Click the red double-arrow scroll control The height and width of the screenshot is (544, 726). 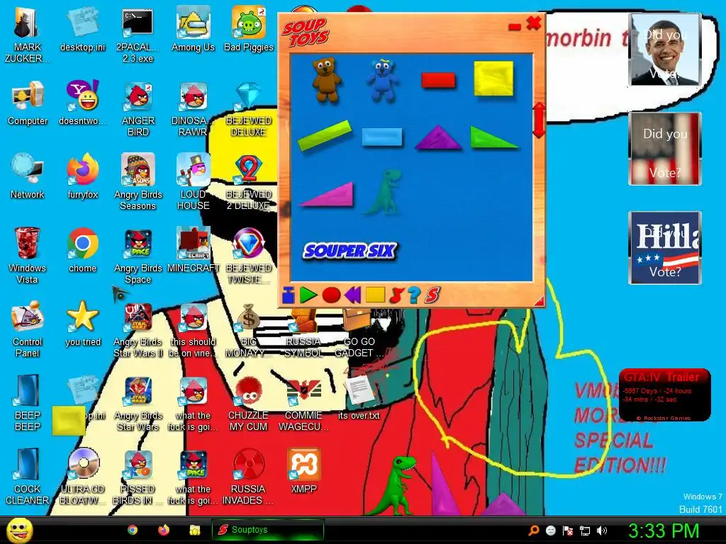tap(539, 120)
